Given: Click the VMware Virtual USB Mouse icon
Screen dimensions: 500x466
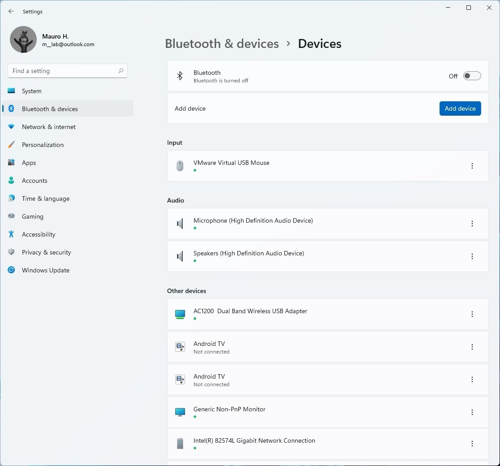Looking at the screenshot, I should point(180,166).
